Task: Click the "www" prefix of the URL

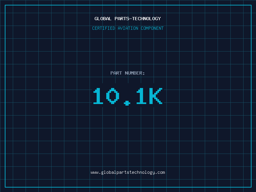Action: point(94,172)
